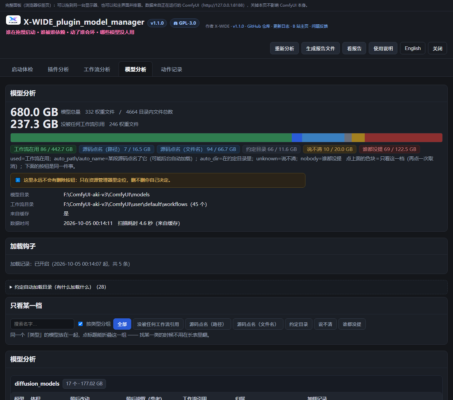Click the red segment of the usage bar
This screenshot has width=453, height=400.
(403, 138)
